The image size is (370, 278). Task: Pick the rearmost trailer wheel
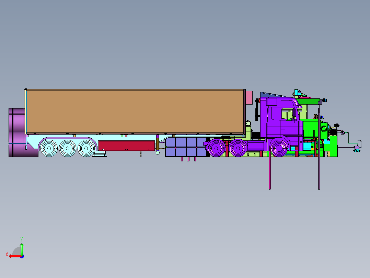click(49, 148)
